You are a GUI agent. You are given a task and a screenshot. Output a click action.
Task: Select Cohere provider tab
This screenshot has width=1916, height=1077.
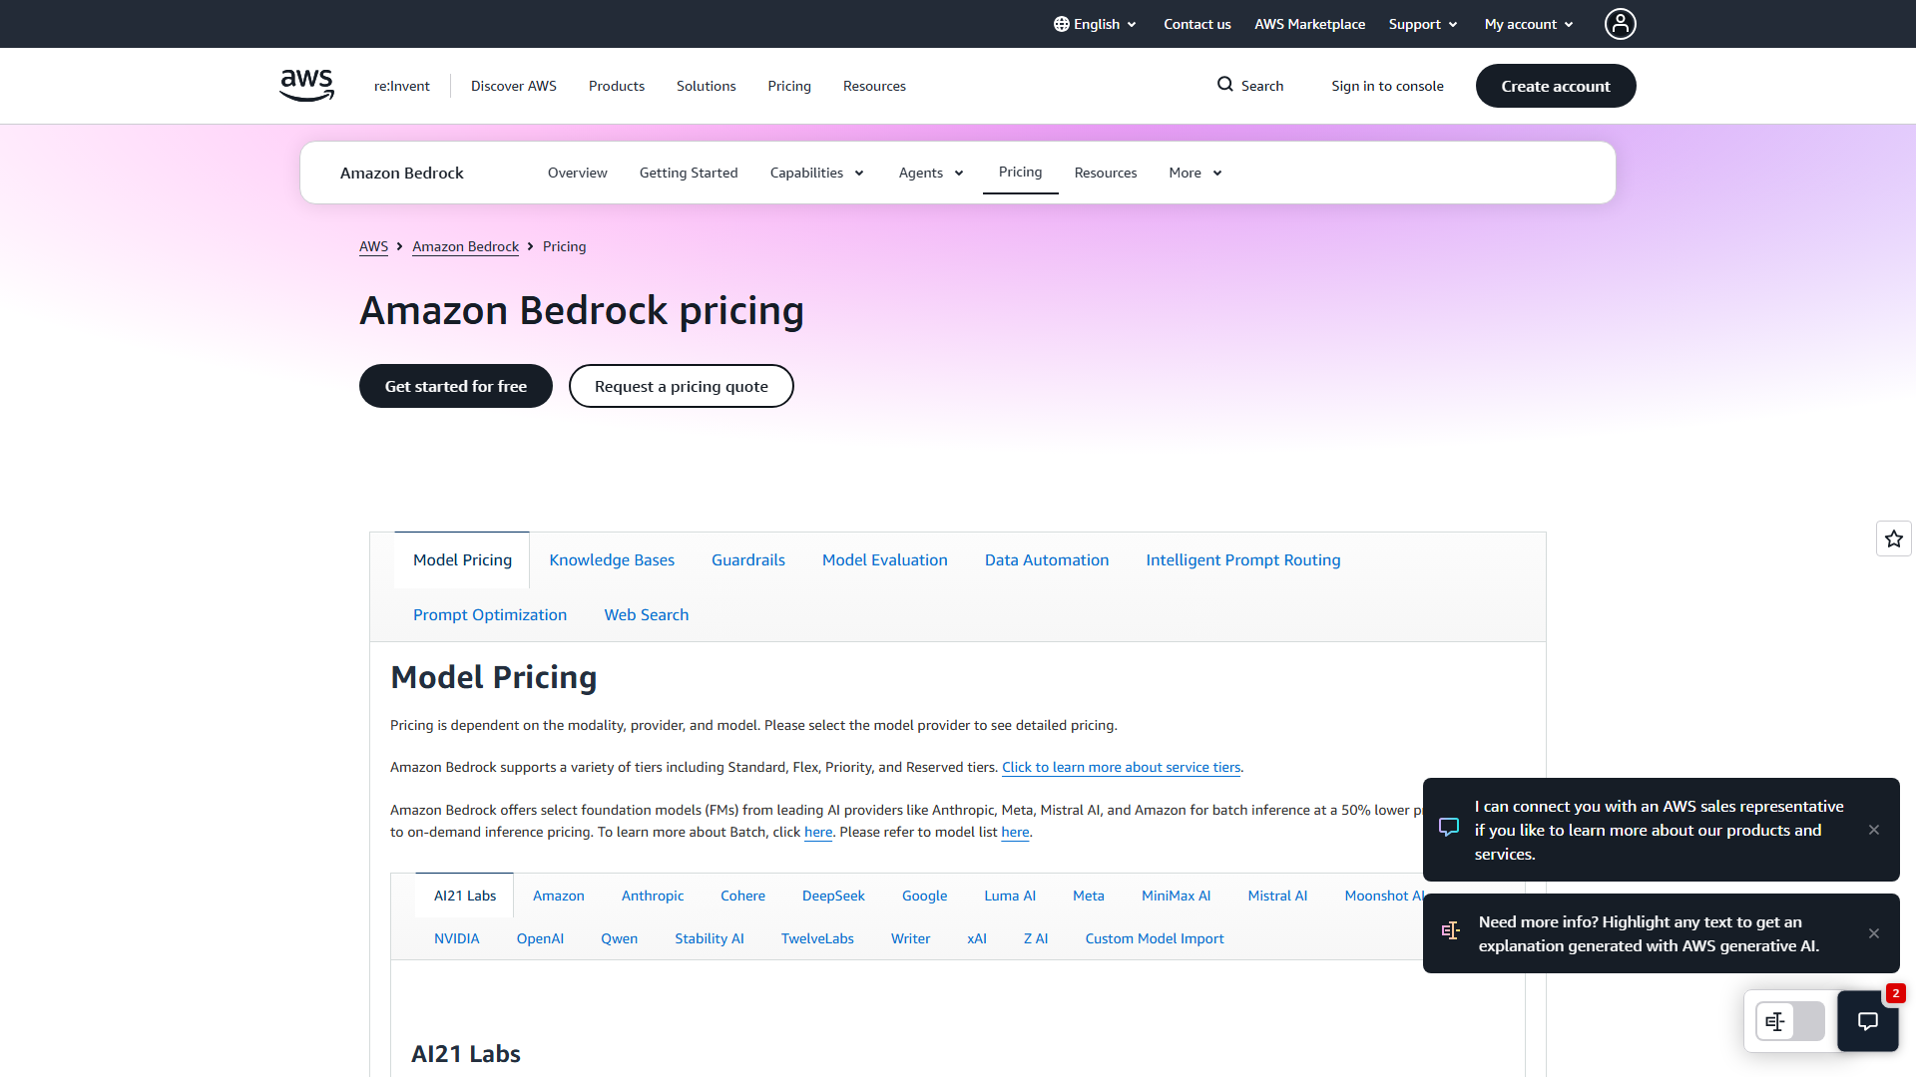[x=742, y=896]
